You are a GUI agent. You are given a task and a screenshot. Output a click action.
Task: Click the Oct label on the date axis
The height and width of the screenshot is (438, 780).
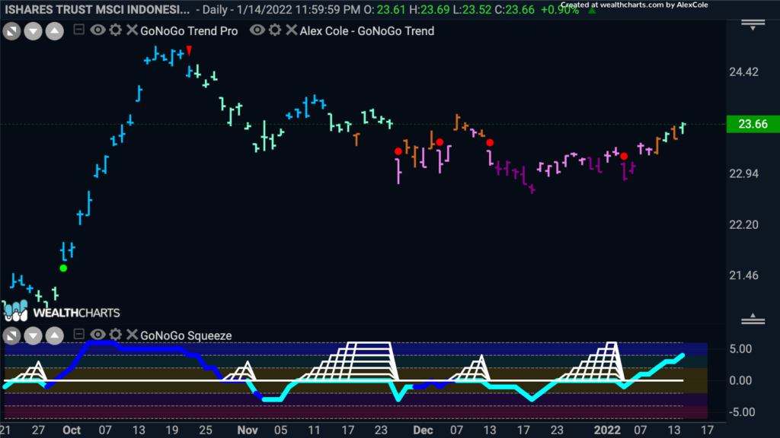pos(72,430)
